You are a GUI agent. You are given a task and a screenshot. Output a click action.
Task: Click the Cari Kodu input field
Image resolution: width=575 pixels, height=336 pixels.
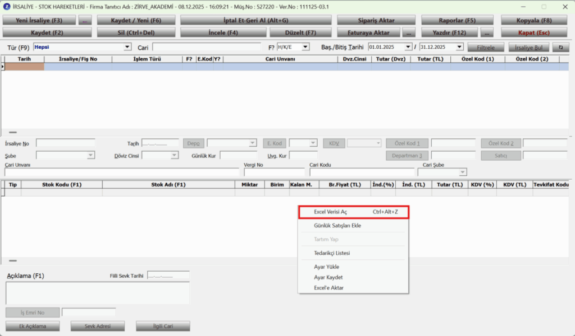point(362,172)
